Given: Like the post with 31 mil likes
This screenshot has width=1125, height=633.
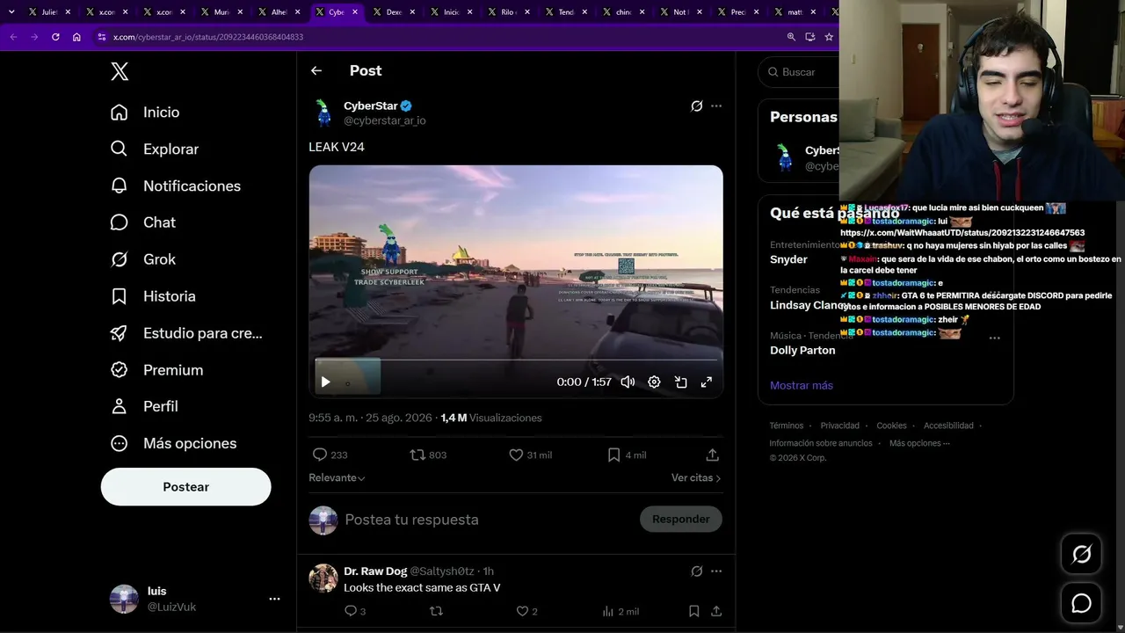Looking at the screenshot, I should (531, 455).
